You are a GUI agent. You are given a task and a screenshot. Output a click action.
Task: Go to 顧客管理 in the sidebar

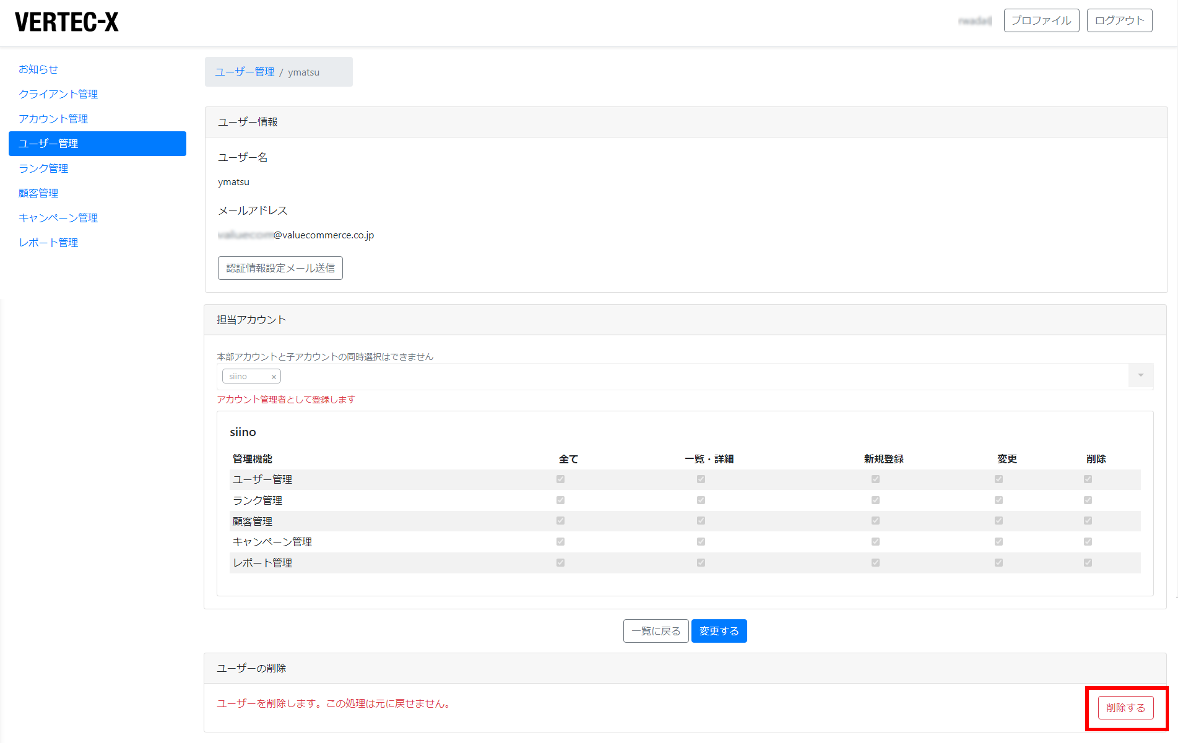[38, 193]
